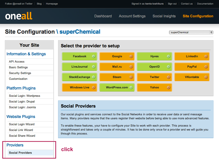Click the gear icon on Twitter button
219x160 pixels.
[x=169, y=77]
